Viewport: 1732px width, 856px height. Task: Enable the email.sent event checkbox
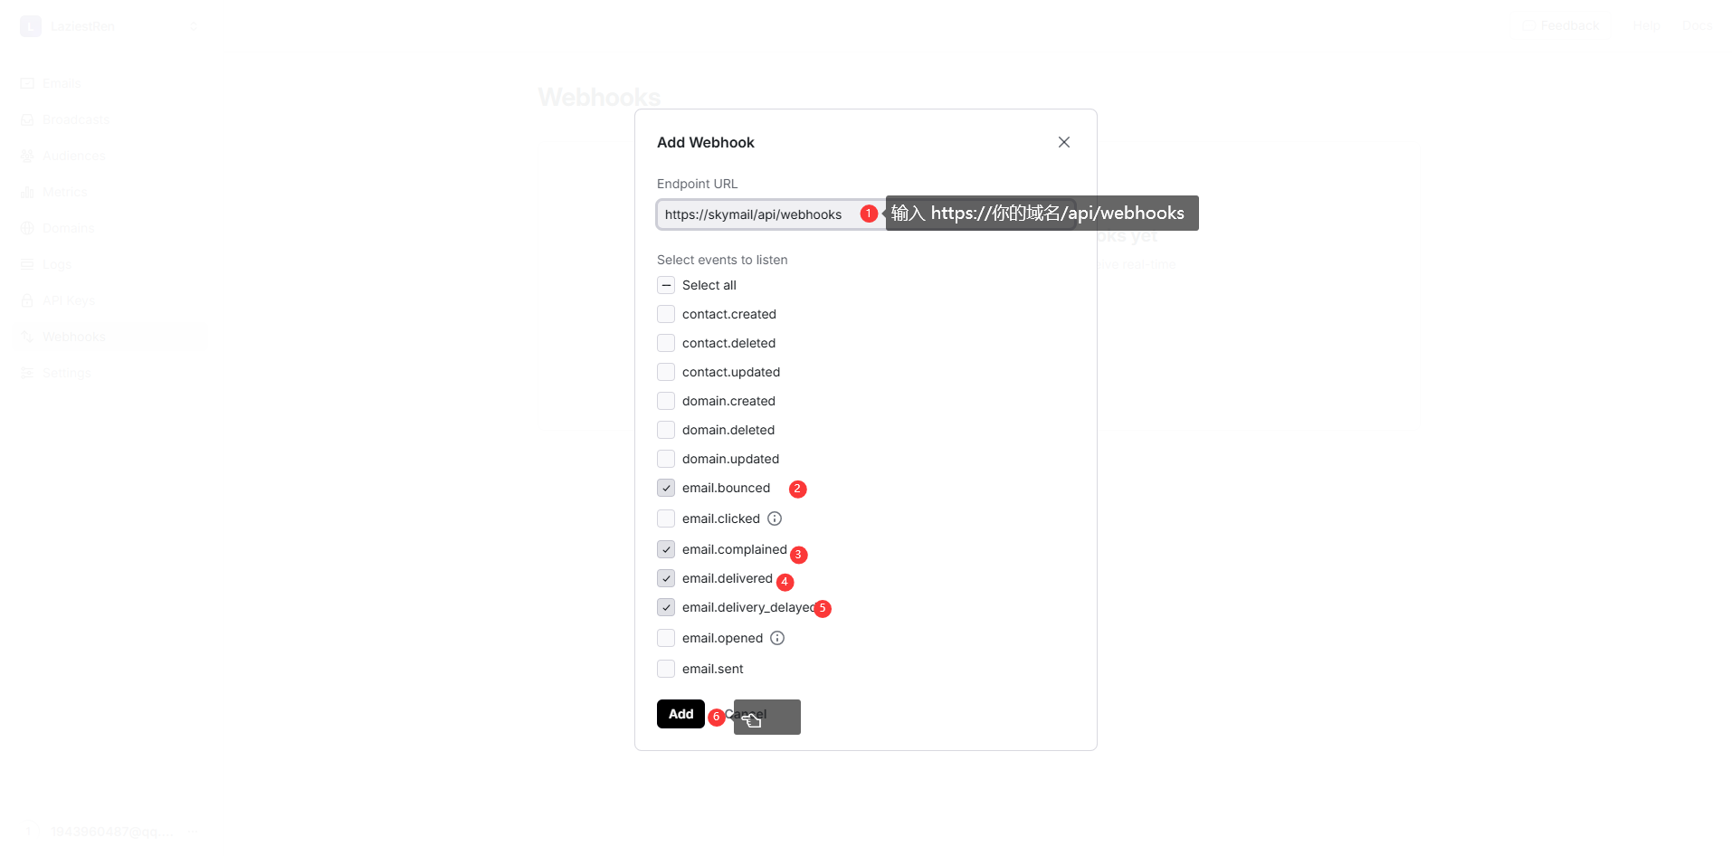coord(666,669)
